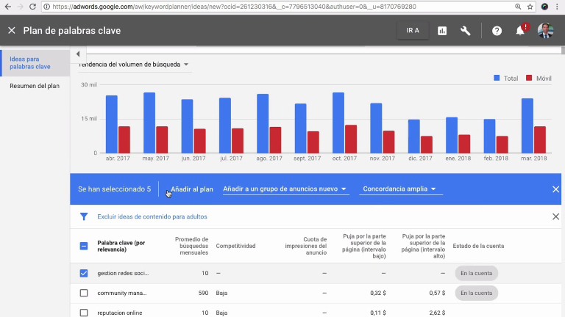Image resolution: width=565 pixels, height=317 pixels.
Task: Open Resumen del plan
Action: pos(35,86)
